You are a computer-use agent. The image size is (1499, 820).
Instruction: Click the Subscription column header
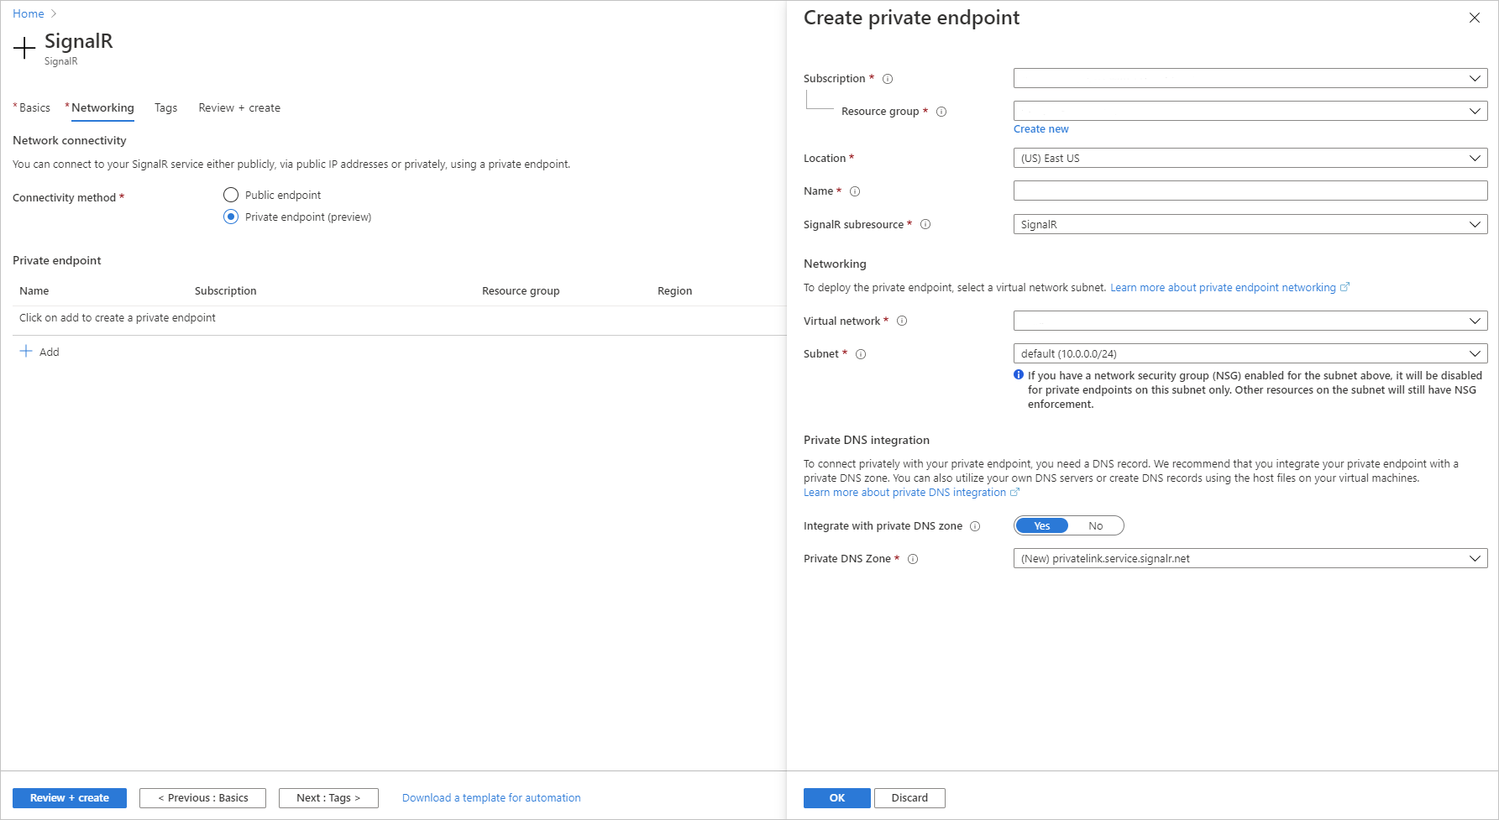226,291
